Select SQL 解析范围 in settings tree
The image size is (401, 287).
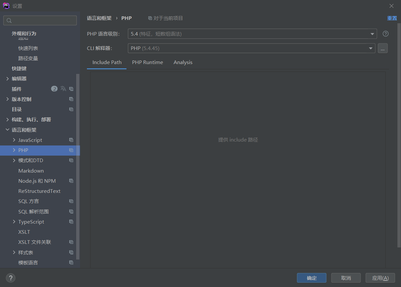pos(34,211)
